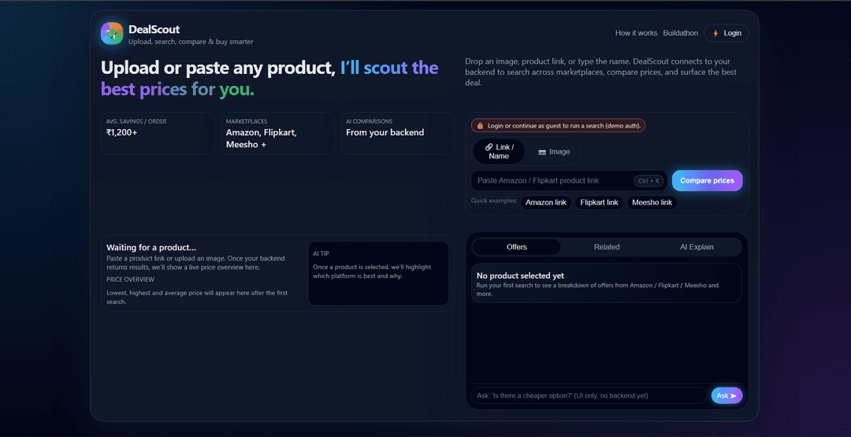Viewport: 851px width, 437px height.
Task: Click the ₹1,200+ average savings value
Action: pos(121,132)
